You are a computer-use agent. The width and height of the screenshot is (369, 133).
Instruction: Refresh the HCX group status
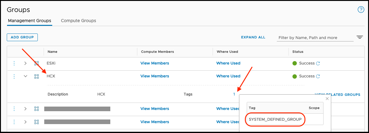click(318, 76)
